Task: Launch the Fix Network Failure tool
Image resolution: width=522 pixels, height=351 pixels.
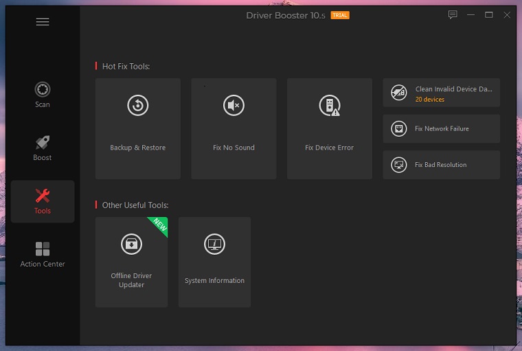Action: 442,128
